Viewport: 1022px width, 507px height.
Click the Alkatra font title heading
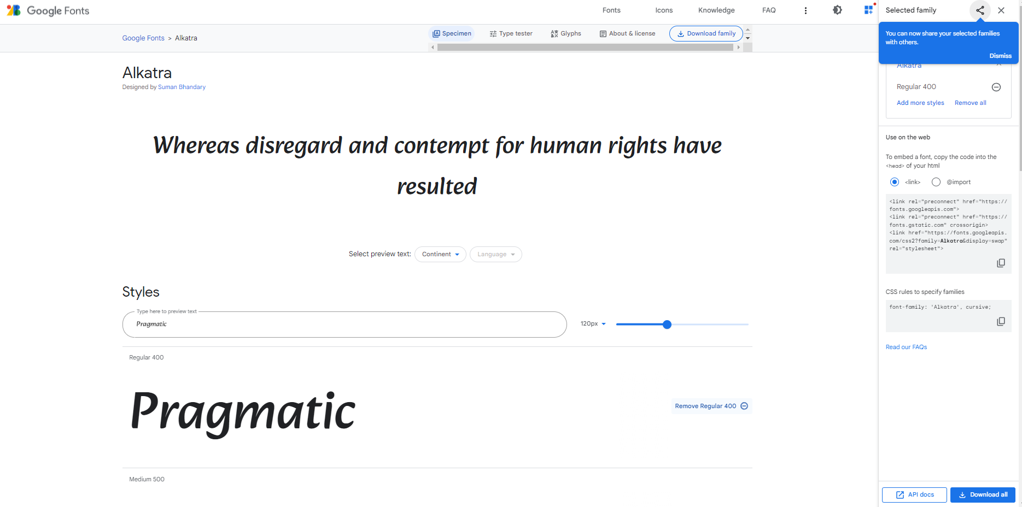pos(147,73)
